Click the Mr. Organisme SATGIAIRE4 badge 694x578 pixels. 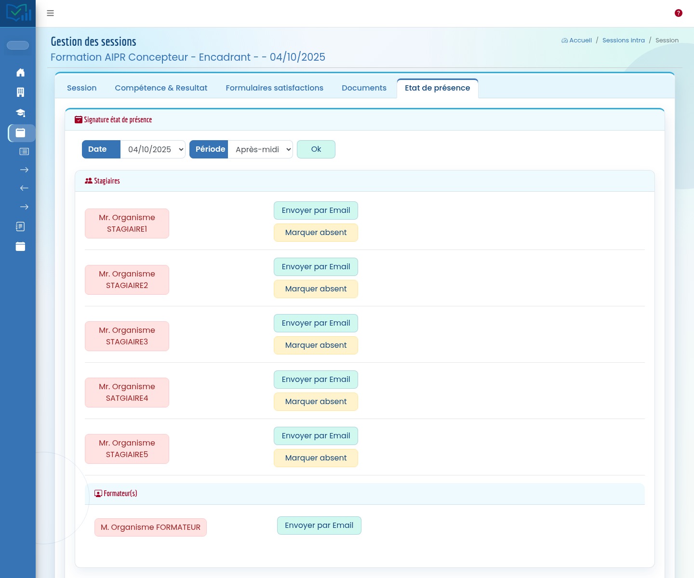127,393
